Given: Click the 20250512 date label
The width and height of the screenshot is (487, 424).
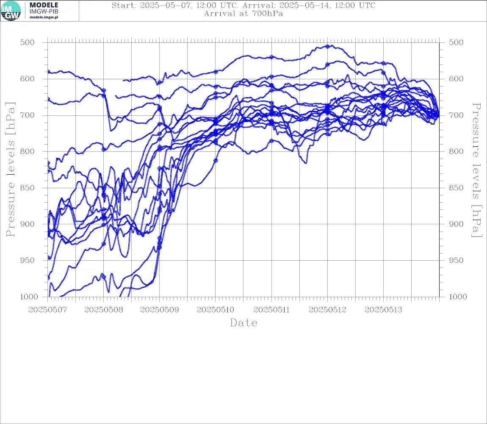Looking at the screenshot, I should point(327,310).
